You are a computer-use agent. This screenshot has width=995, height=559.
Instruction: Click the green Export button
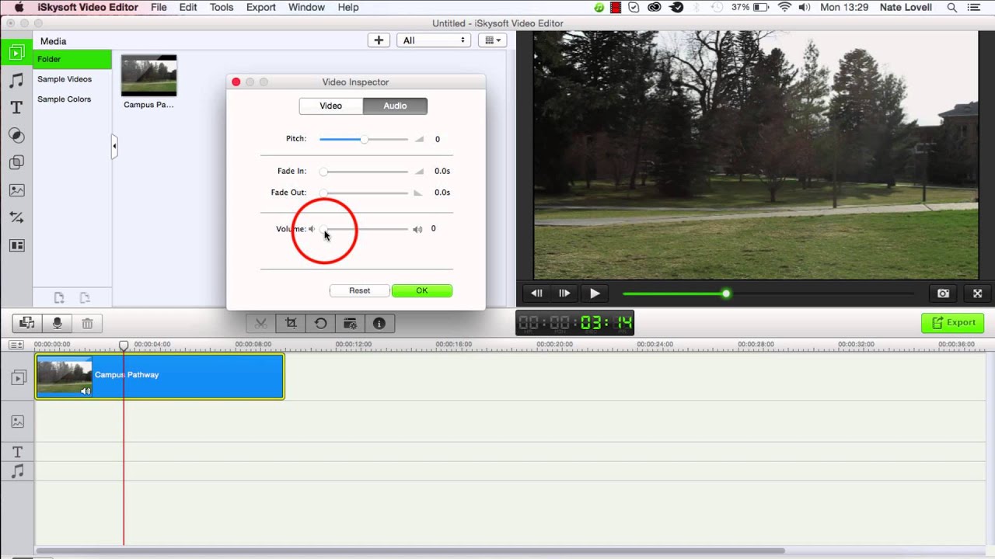coord(953,323)
